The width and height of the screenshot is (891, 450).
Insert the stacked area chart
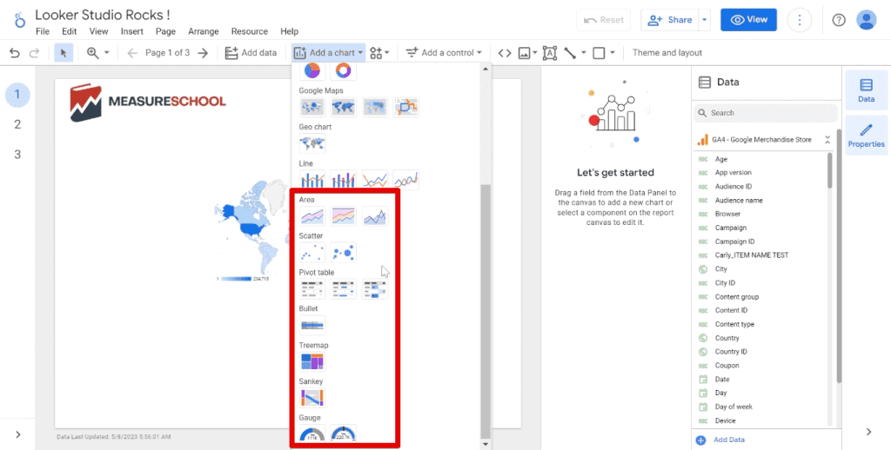(x=312, y=216)
